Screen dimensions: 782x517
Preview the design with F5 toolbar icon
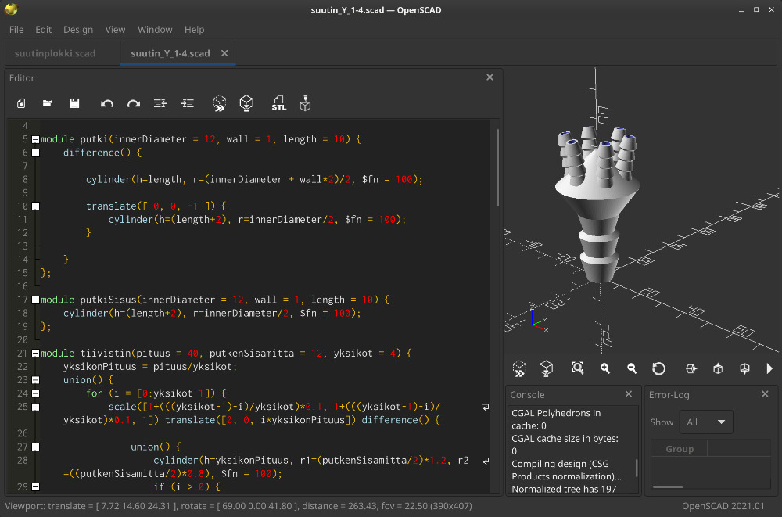coord(219,102)
